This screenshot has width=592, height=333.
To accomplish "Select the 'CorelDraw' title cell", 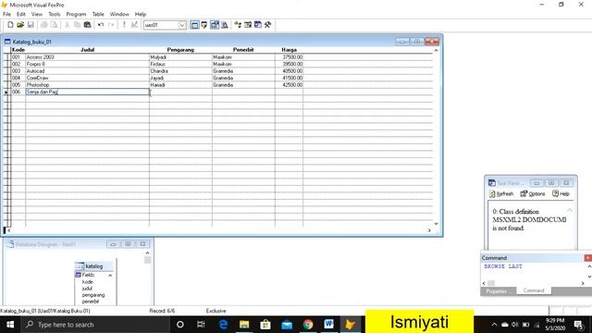I will pos(87,78).
